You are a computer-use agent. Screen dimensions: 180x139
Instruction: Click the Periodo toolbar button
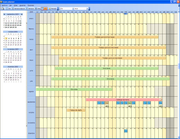(x=53, y=8)
